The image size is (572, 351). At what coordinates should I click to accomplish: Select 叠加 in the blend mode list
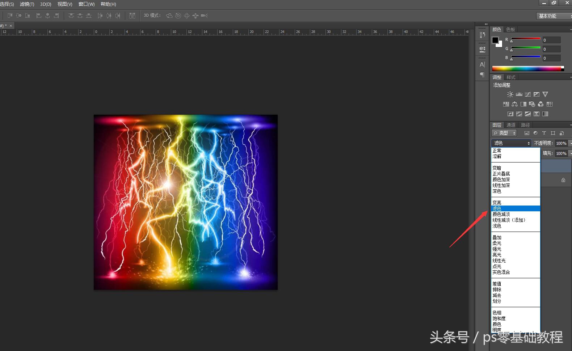[497, 238]
